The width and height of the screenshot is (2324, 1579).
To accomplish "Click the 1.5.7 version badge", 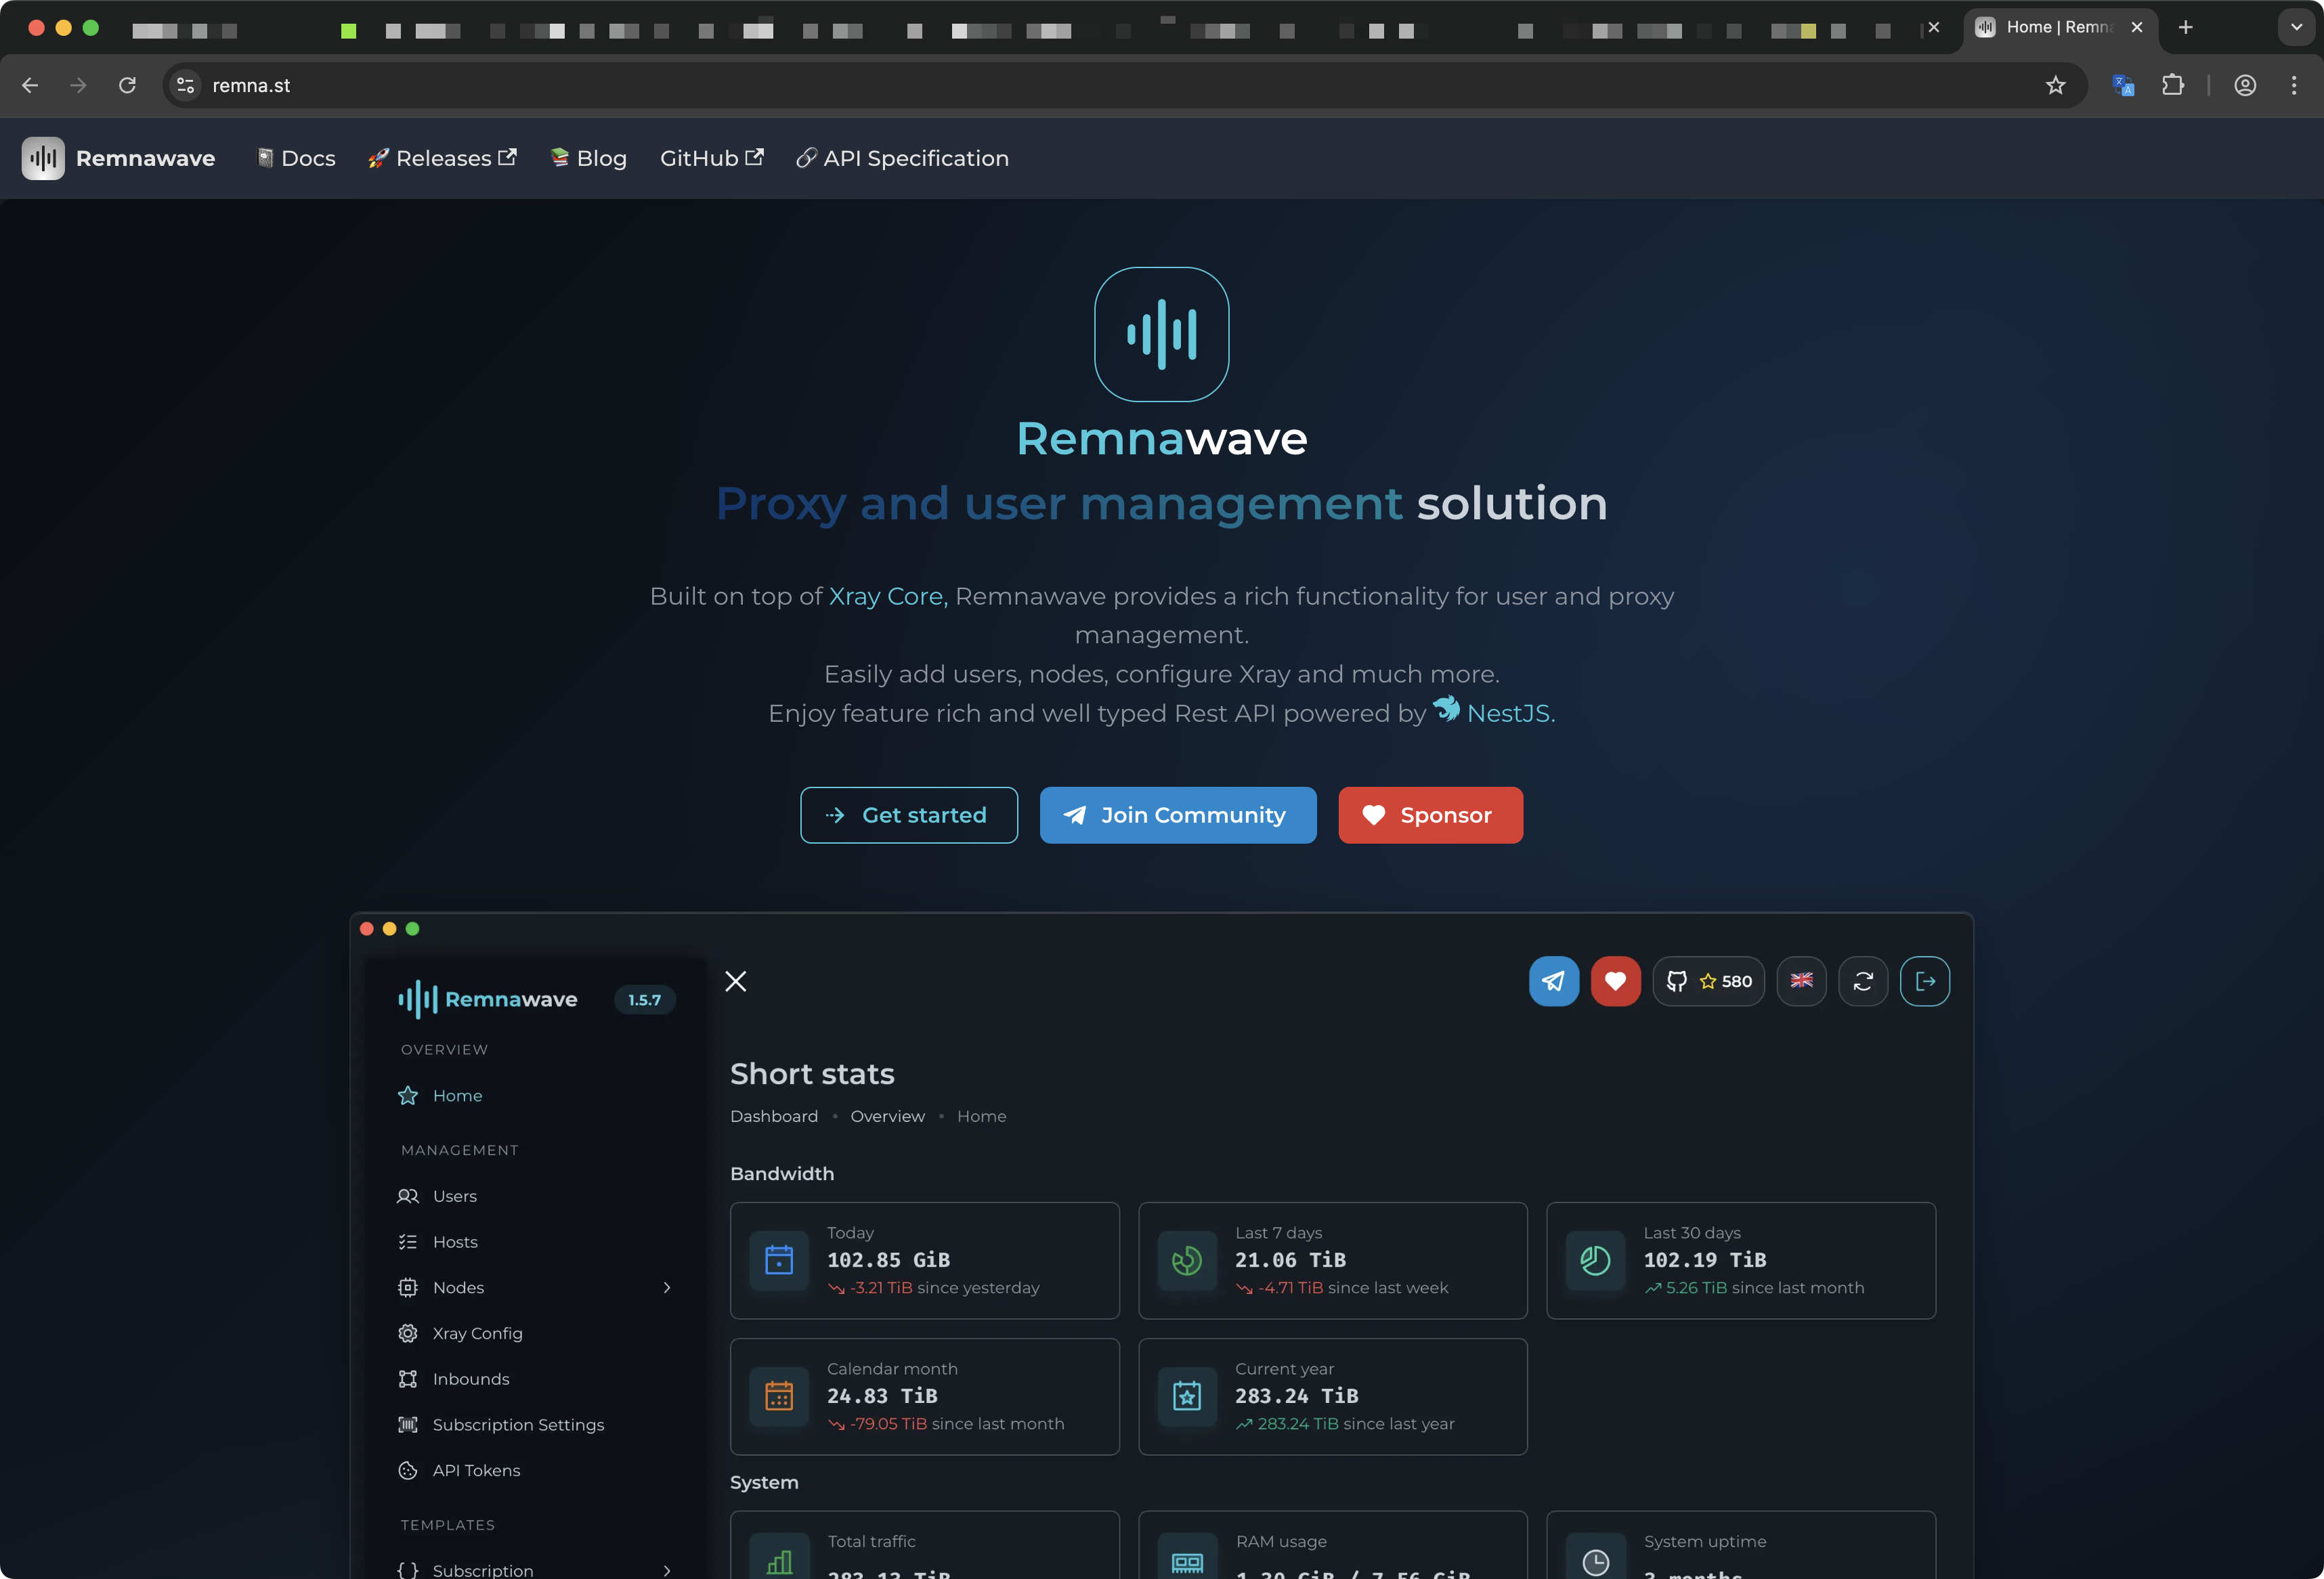I will 645,1000.
